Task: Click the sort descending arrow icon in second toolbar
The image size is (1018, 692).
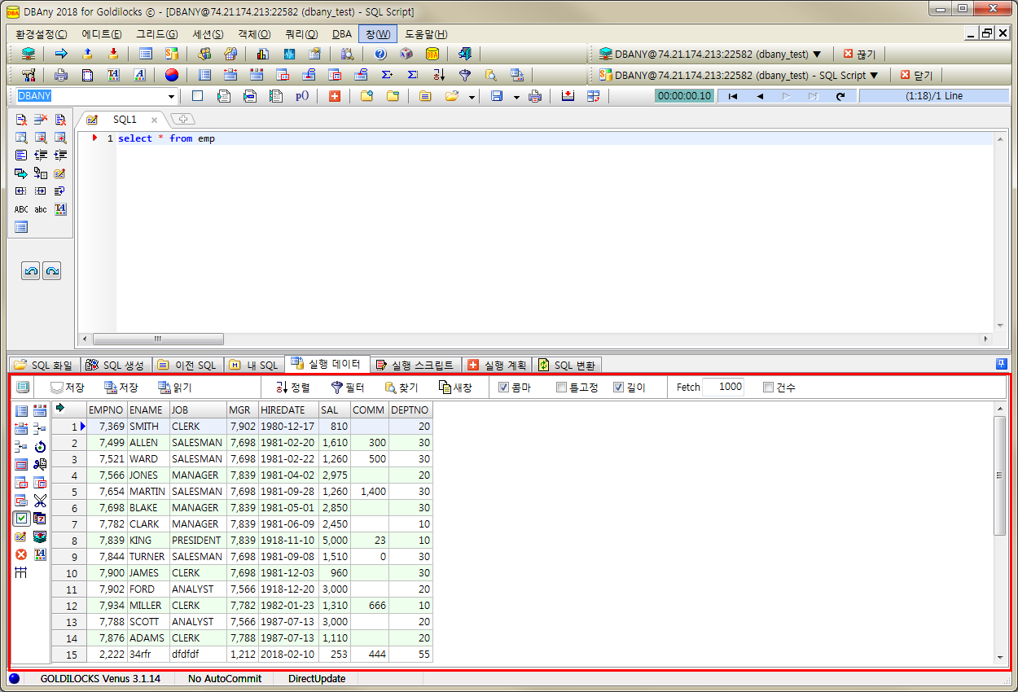Action: pos(439,75)
